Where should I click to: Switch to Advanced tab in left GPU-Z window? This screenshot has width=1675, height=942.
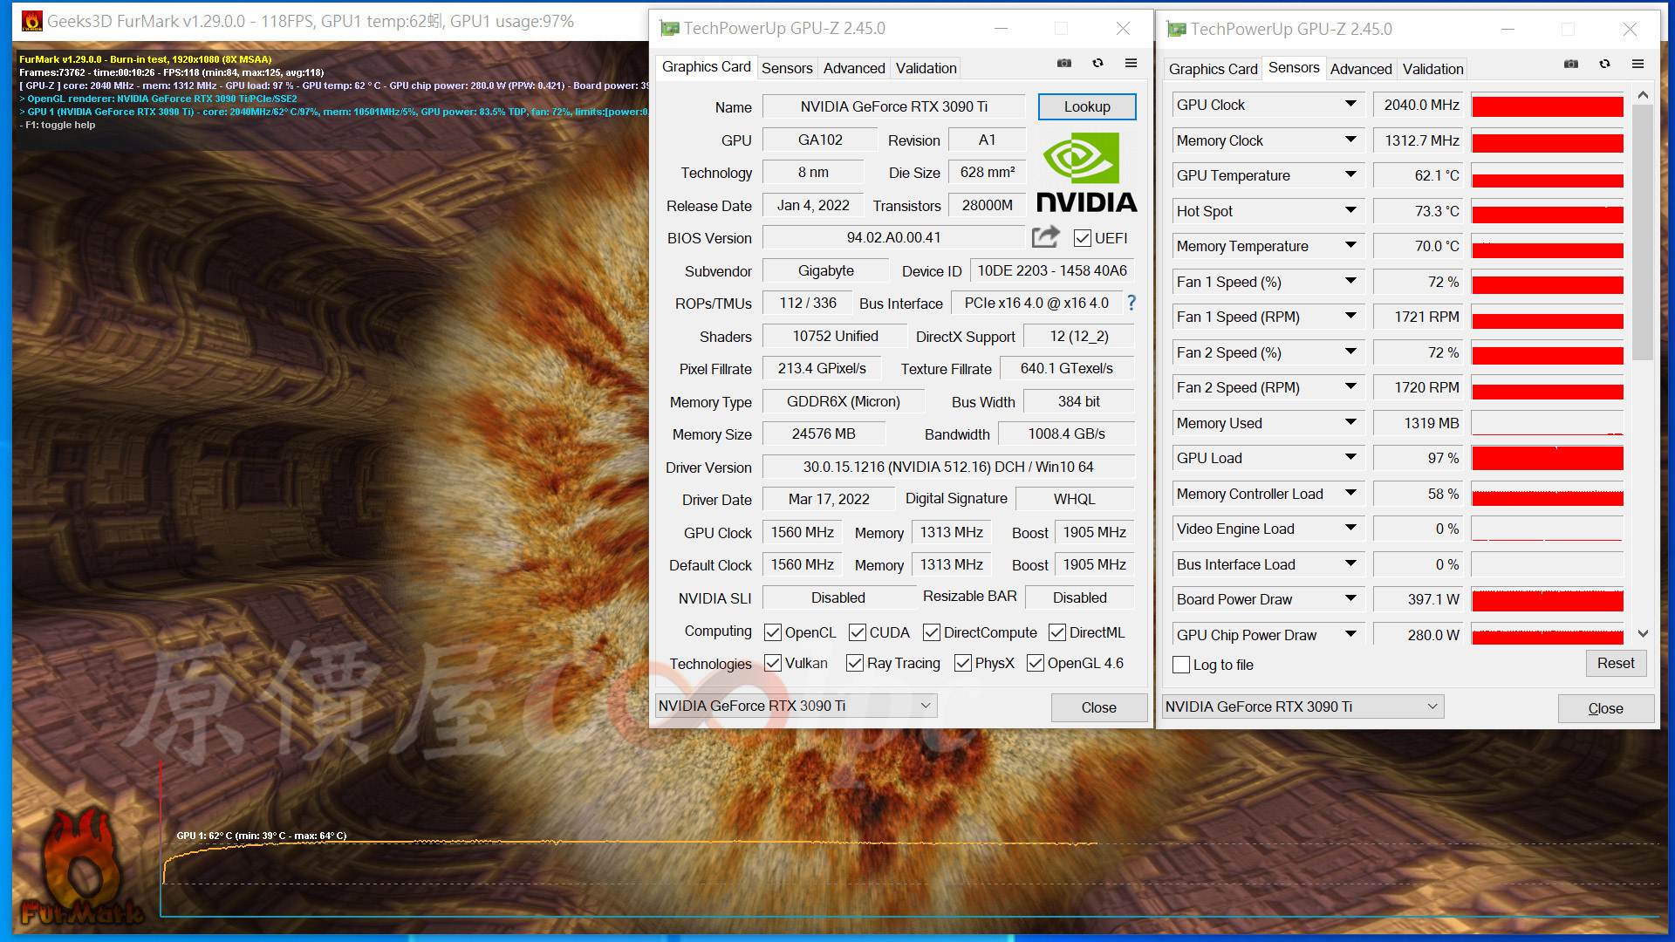coord(853,68)
